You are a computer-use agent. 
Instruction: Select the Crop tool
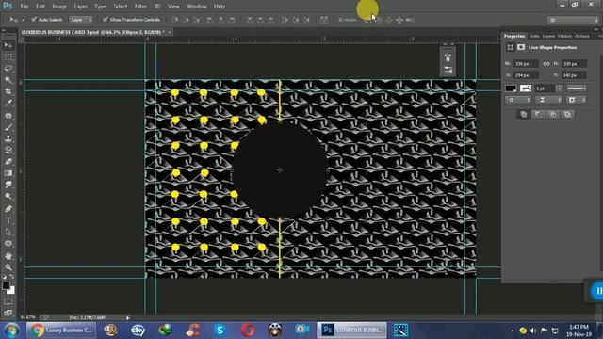point(8,91)
